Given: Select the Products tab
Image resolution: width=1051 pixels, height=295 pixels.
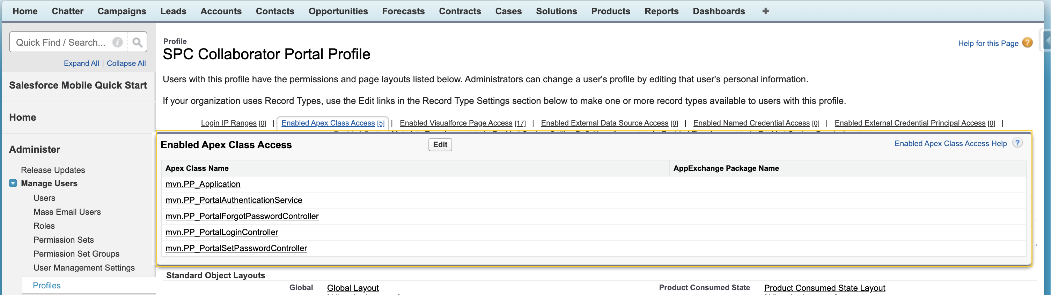Looking at the screenshot, I should (x=611, y=11).
